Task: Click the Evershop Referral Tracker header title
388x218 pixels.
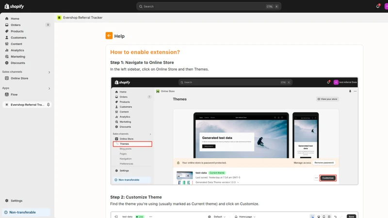Action: pos(82,17)
